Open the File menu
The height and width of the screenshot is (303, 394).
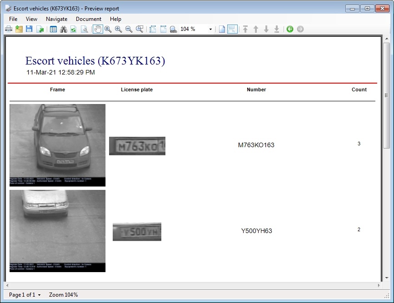[13, 19]
